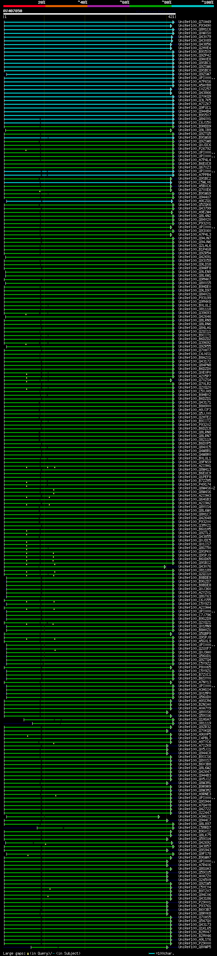Click UniRef100_Q9LIB9 label

pyautogui.click(x=195, y=130)
